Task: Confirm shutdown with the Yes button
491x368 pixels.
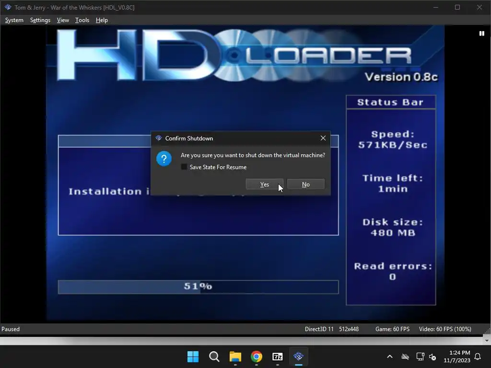Action: click(265, 184)
